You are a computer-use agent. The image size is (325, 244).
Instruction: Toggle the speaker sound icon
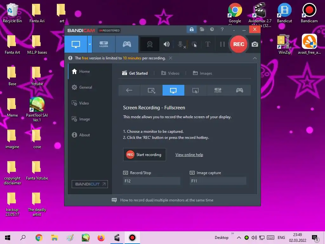[x=166, y=44]
